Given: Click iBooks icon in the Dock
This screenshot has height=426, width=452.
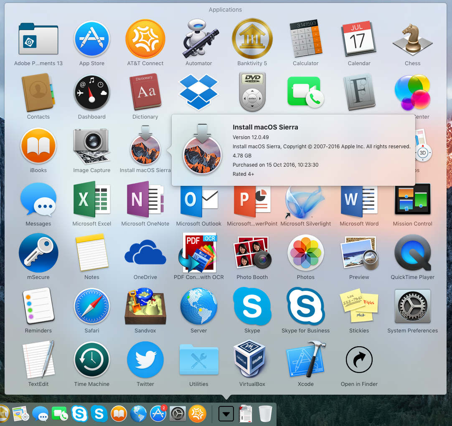Looking at the screenshot, I should tap(119, 414).
